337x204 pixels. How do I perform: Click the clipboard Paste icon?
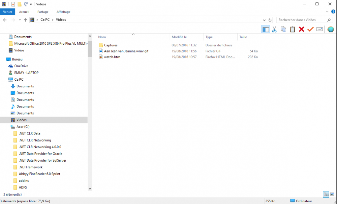pyautogui.click(x=292, y=29)
